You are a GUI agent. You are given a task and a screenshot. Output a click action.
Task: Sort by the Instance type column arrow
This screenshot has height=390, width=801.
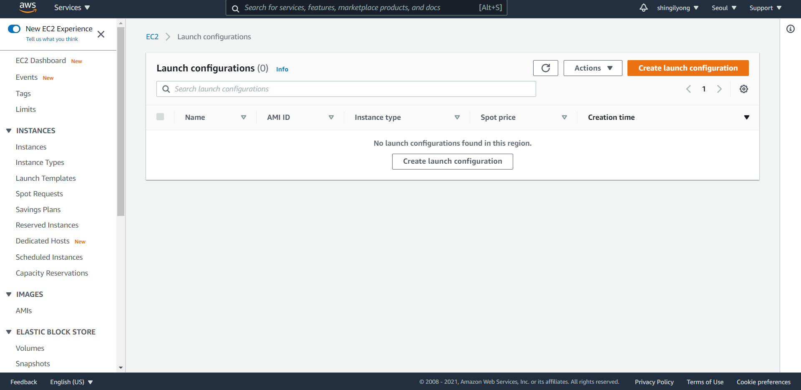pos(457,117)
